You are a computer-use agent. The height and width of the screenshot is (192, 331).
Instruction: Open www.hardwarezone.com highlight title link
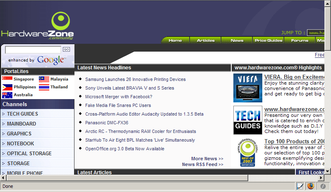click(x=294, y=109)
